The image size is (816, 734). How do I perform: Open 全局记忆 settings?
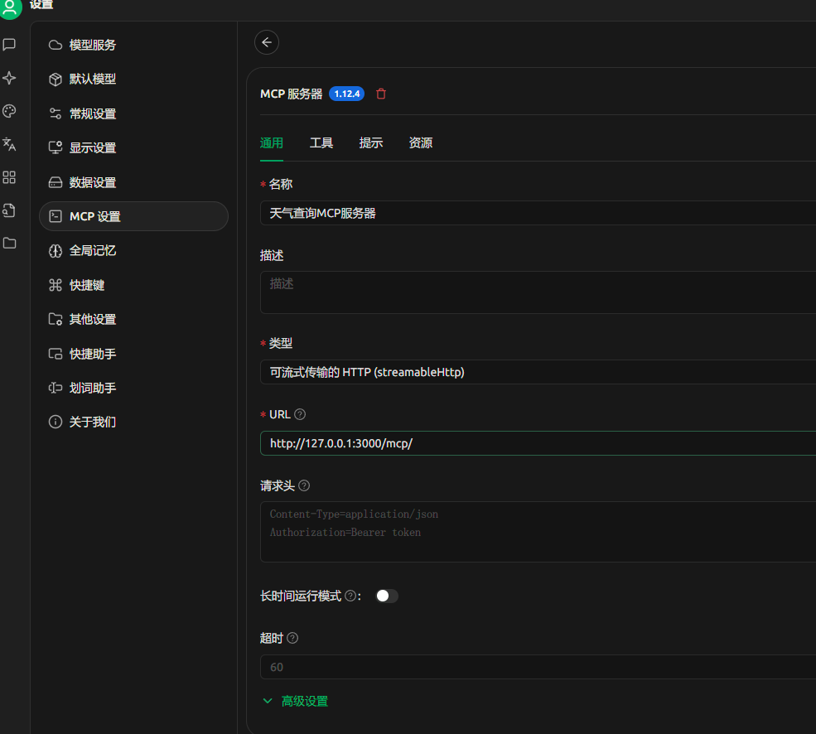(x=133, y=251)
